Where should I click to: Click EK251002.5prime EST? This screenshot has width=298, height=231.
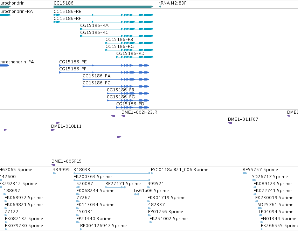pyautogui.click(x=168, y=219)
